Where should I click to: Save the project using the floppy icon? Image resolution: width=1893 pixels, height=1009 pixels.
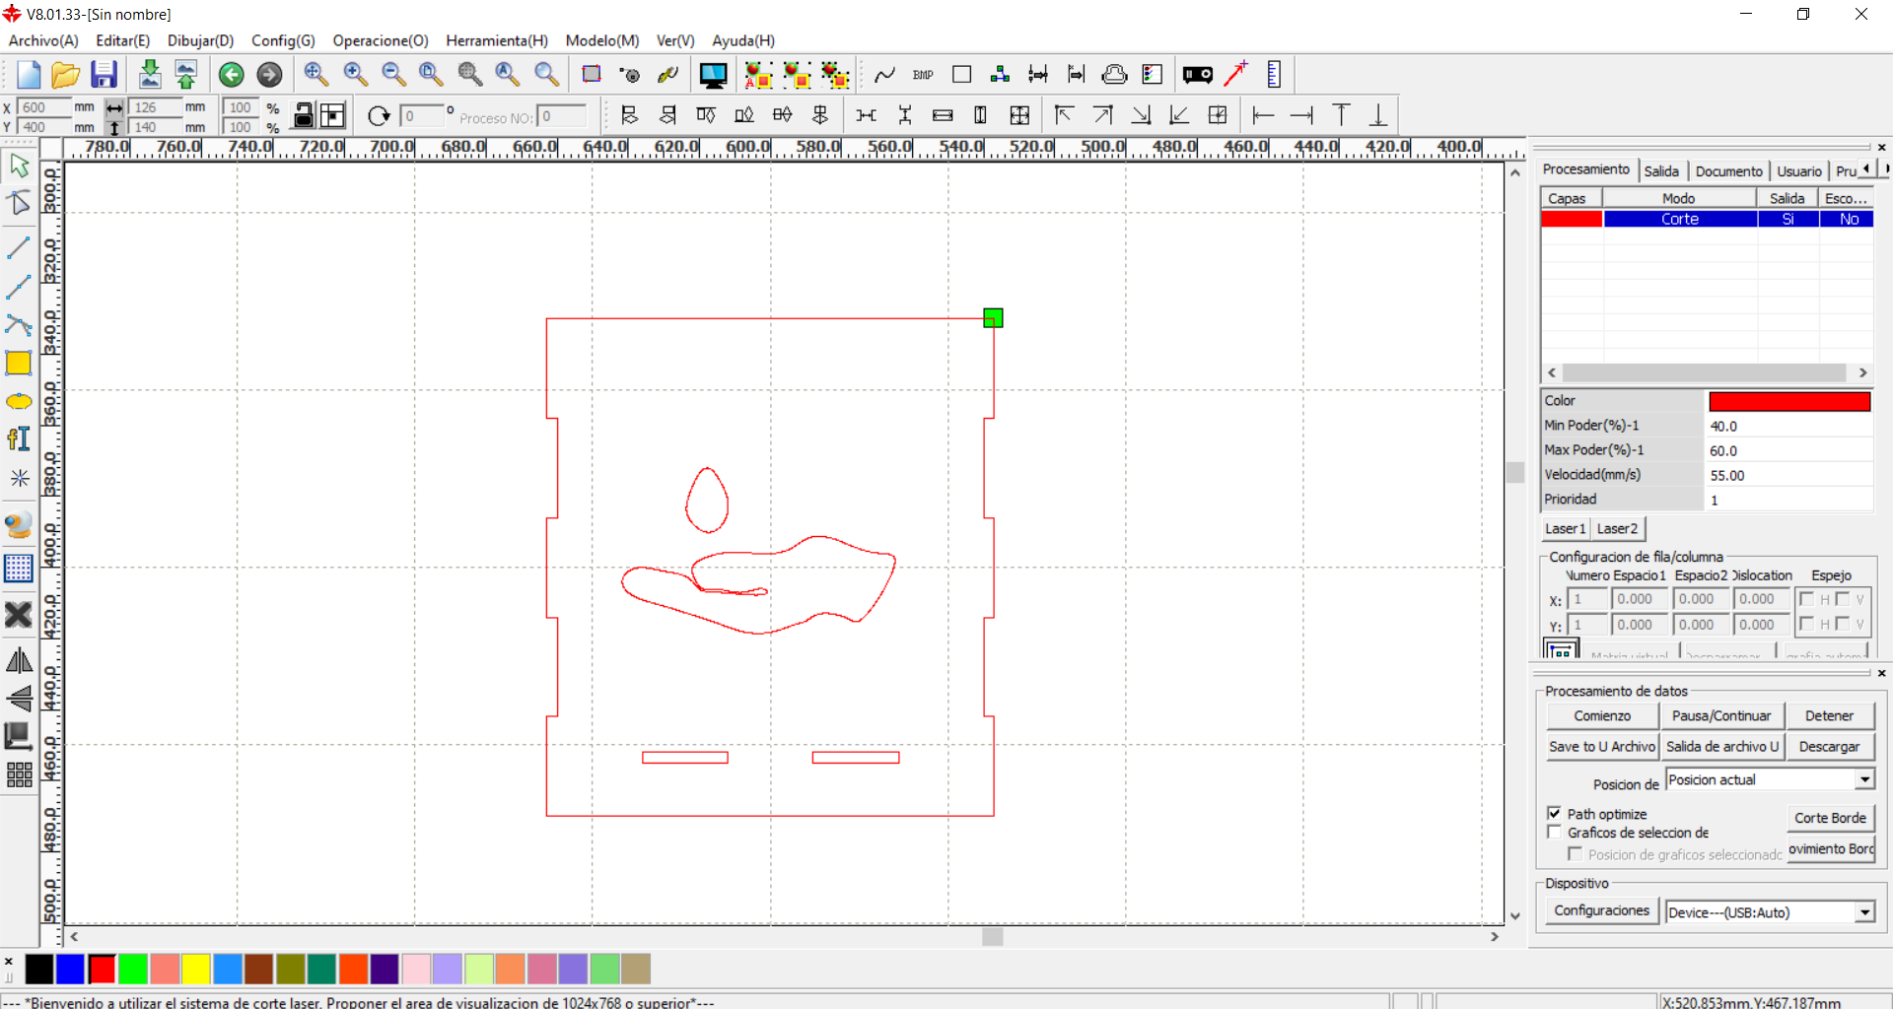[104, 75]
